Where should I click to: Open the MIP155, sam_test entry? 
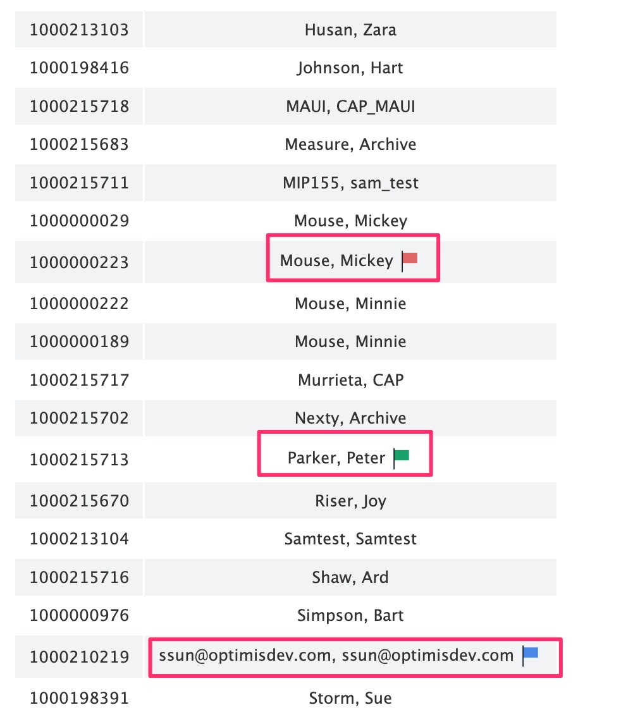[350, 183]
